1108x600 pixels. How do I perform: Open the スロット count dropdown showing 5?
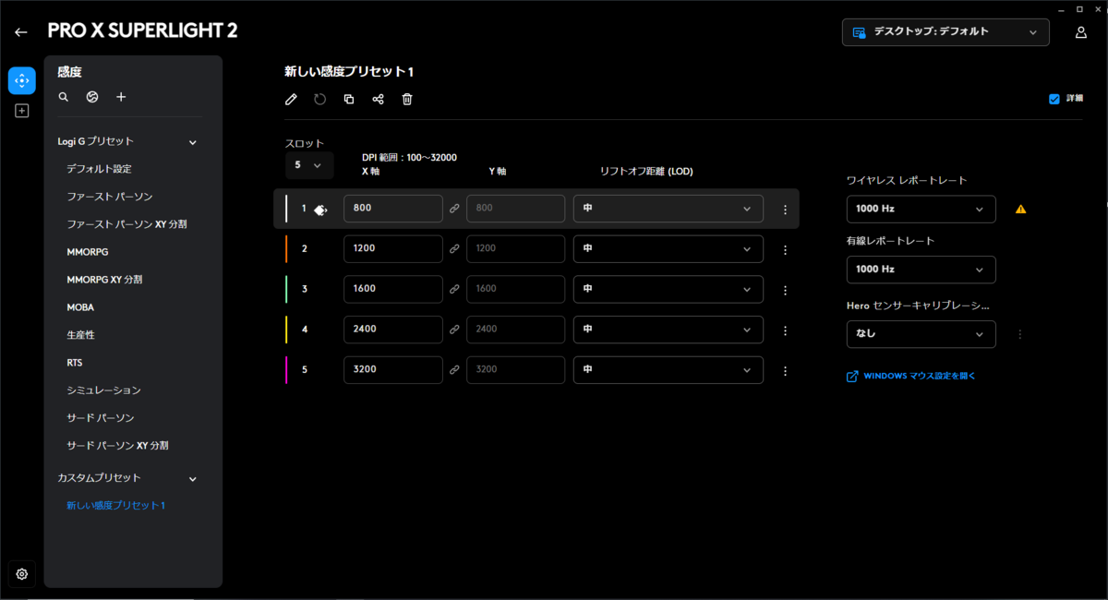(309, 165)
